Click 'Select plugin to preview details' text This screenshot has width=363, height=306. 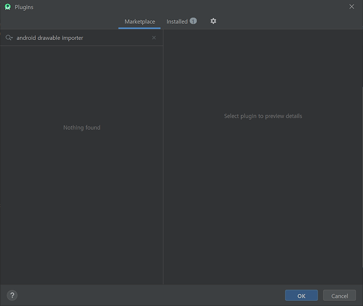(263, 116)
